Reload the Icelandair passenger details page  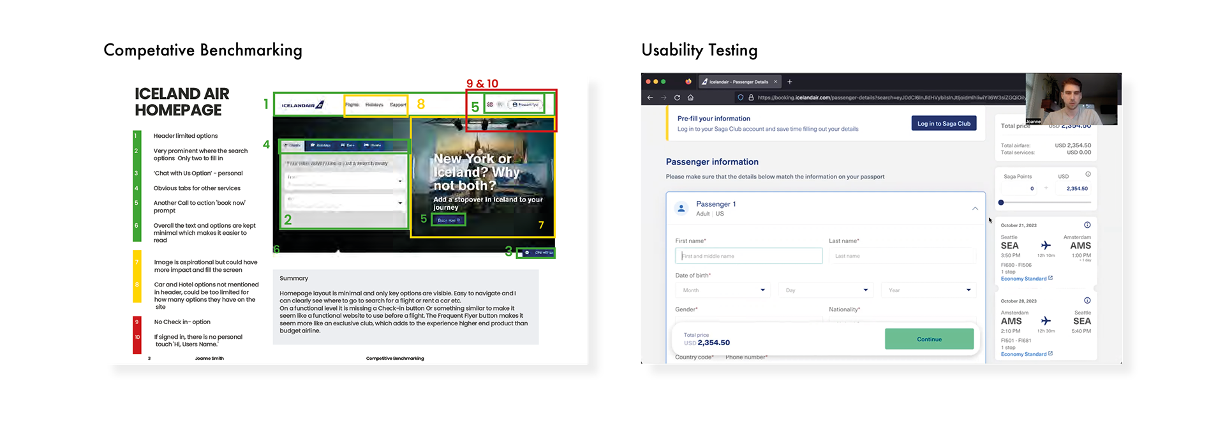click(677, 98)
